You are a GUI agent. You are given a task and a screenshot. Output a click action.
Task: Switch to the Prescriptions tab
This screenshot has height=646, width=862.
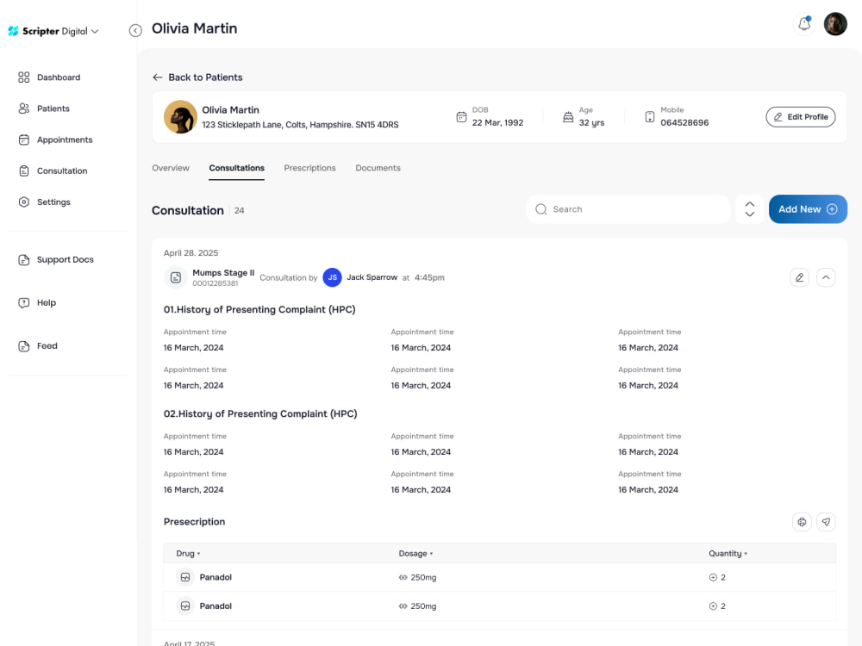coord(309,168)
